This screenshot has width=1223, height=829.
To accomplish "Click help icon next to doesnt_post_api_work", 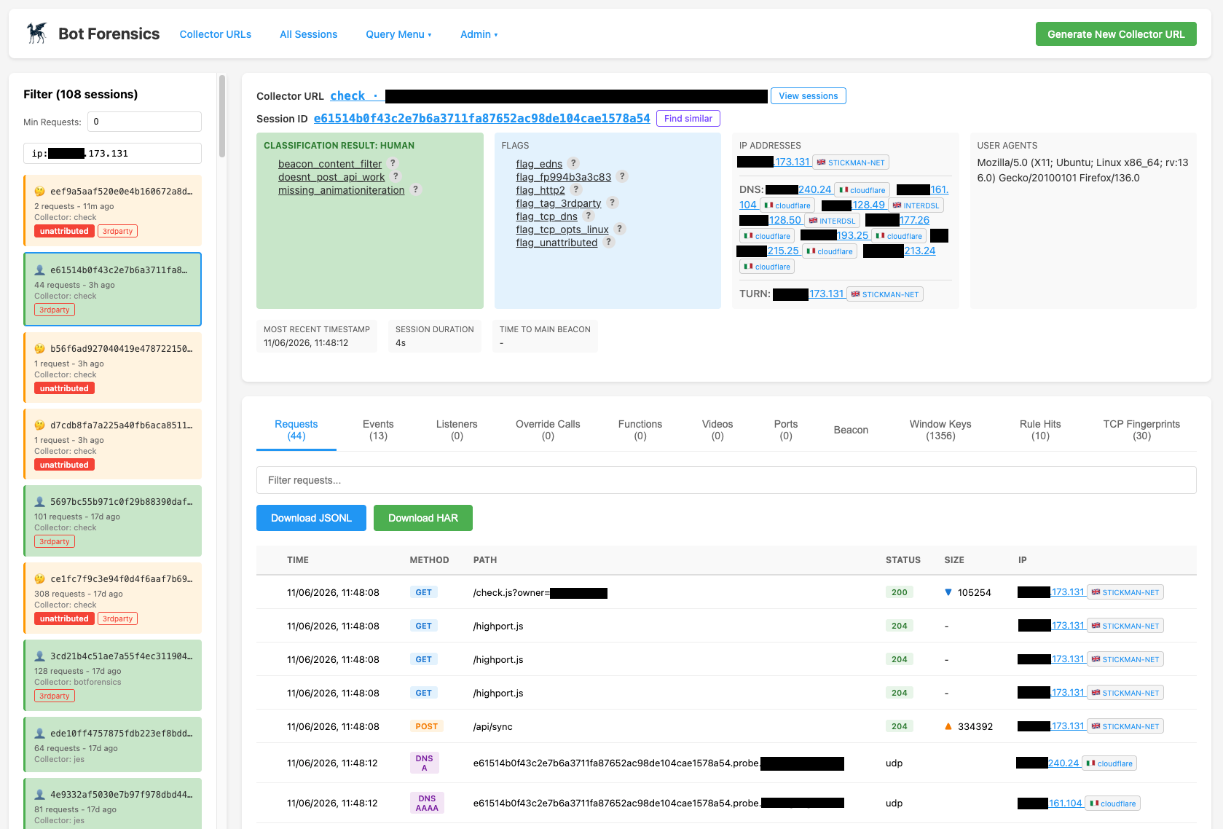I will click(x=396, y=176).
